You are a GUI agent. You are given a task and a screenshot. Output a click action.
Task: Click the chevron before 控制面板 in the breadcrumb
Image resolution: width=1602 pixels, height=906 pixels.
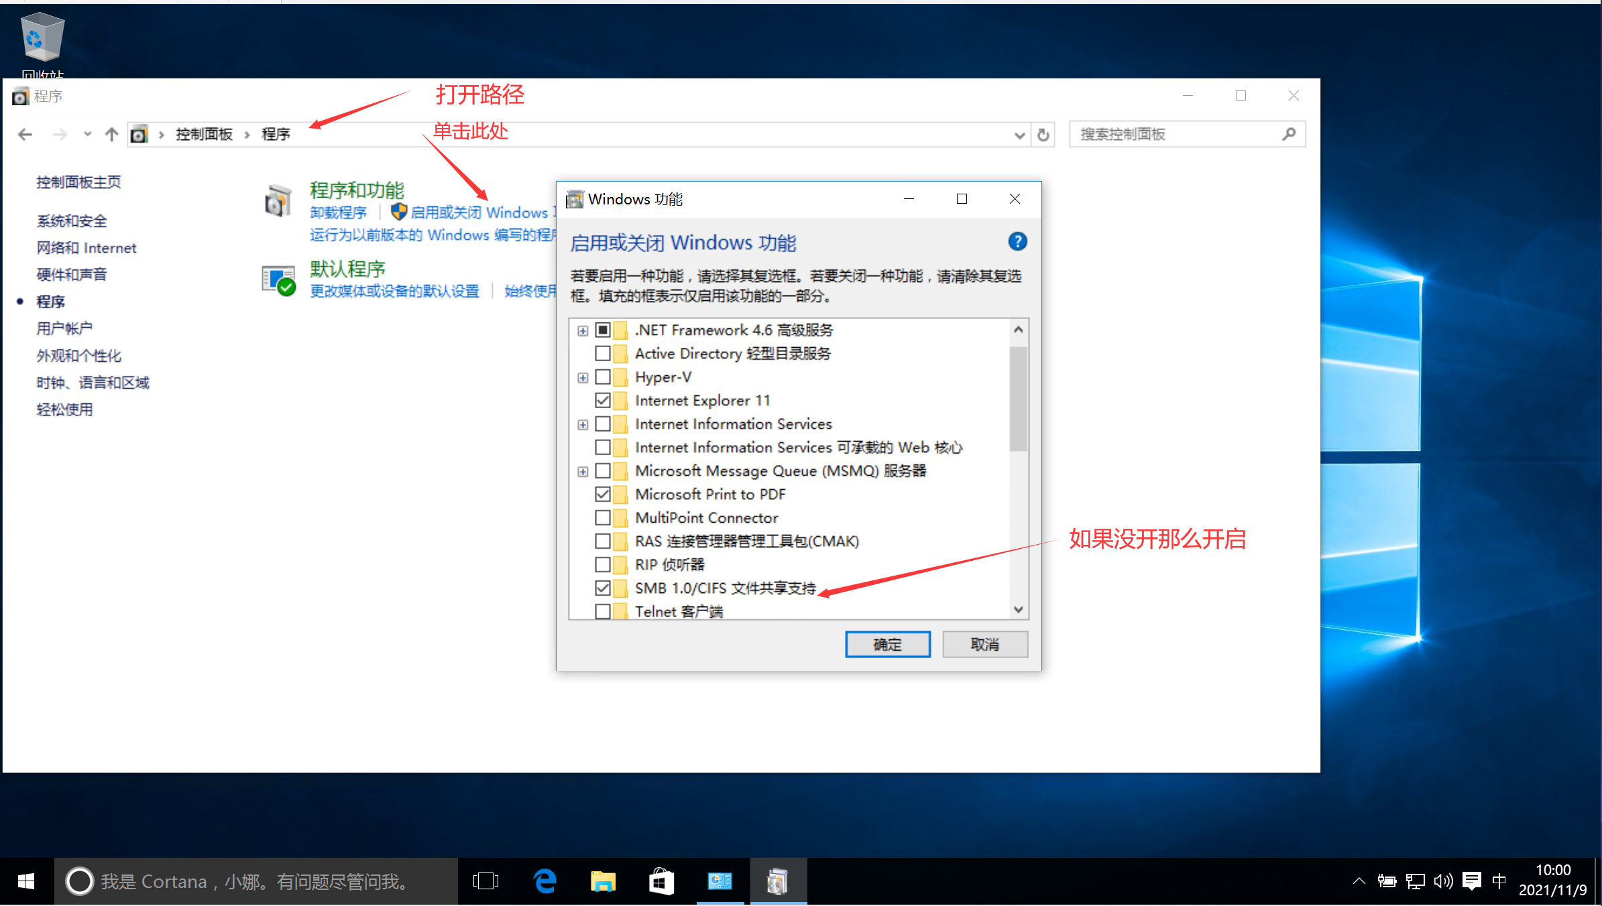161,135
